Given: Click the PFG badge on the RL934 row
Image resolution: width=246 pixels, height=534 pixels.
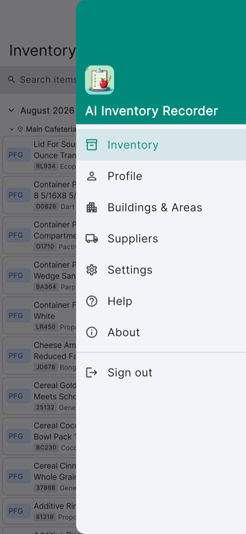Looking at the screenshot, I should 18,155.
